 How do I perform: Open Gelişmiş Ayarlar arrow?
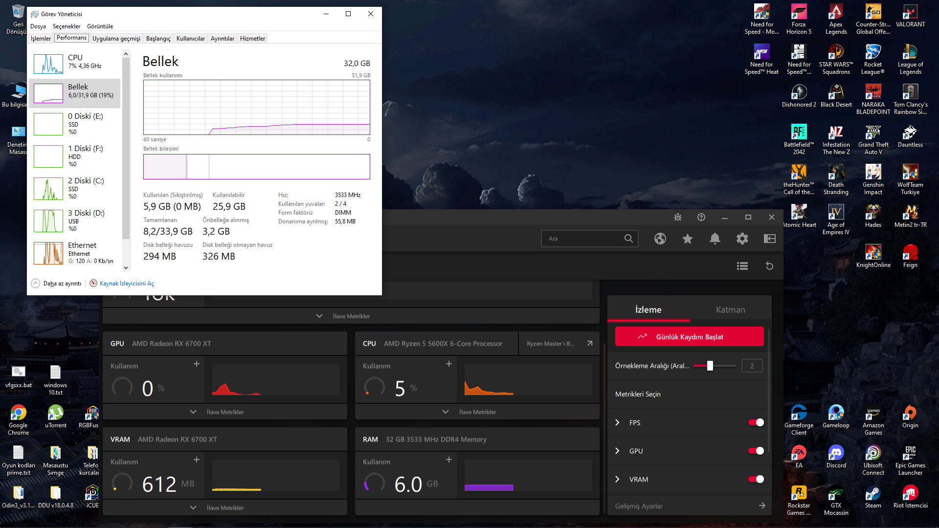coord(762,506)
